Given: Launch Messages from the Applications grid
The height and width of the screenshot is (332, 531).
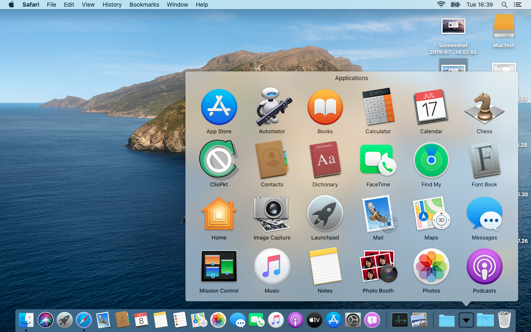Looking at the screenshot, I should pos(485,213).
